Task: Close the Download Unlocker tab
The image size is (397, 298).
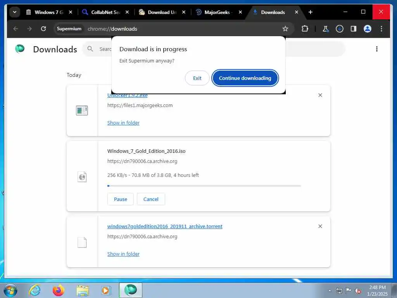Action: click(x=184, y=12)
